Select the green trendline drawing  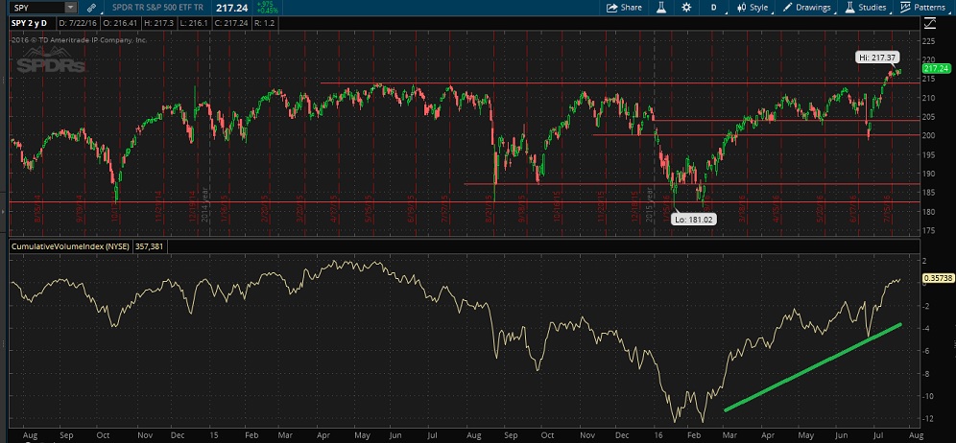tap(812, 367)
